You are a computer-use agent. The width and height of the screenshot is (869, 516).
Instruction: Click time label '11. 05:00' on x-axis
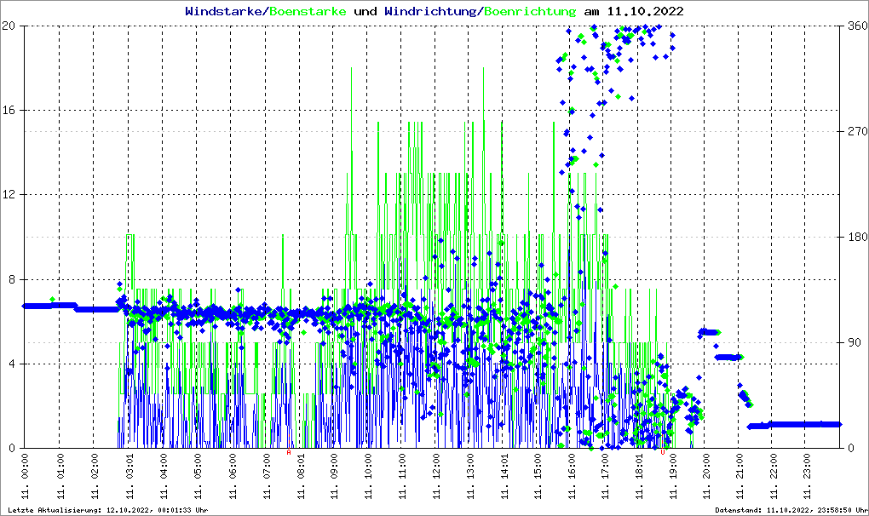[x=197, y=477]
